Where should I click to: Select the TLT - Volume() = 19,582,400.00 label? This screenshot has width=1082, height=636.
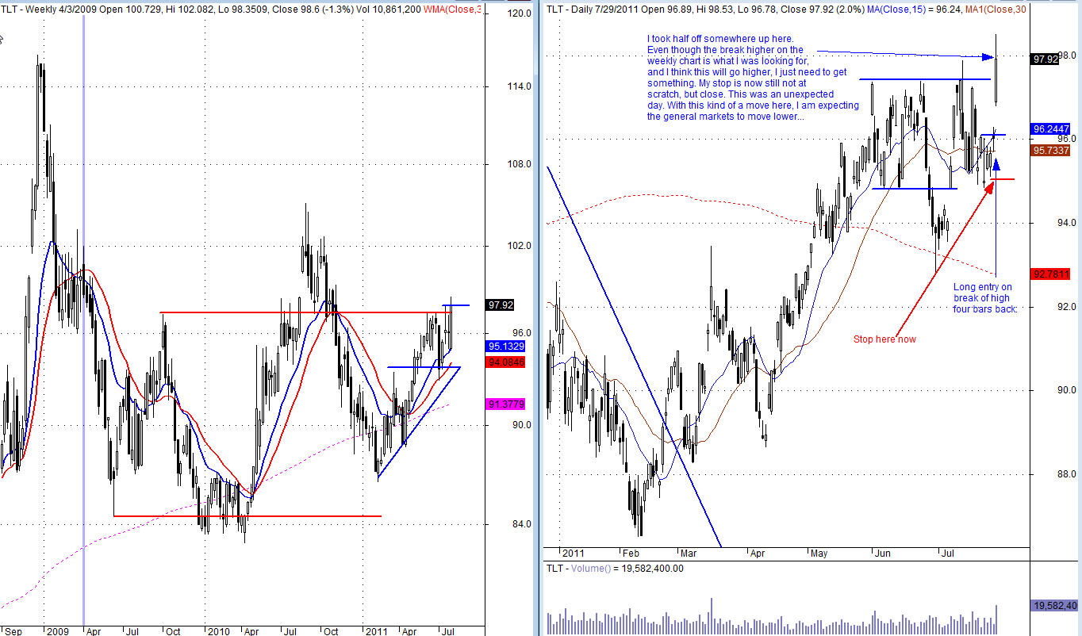[x=614, y=568]
